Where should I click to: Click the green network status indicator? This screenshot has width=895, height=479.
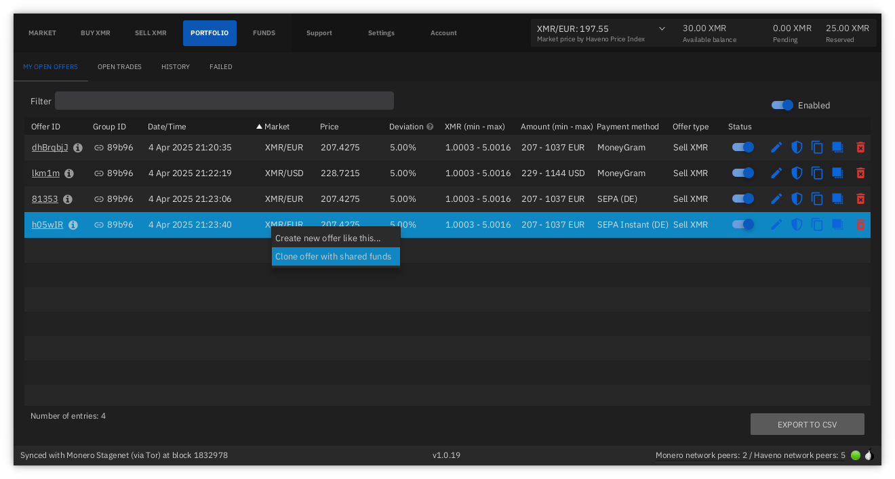click(x=856, y=455)
